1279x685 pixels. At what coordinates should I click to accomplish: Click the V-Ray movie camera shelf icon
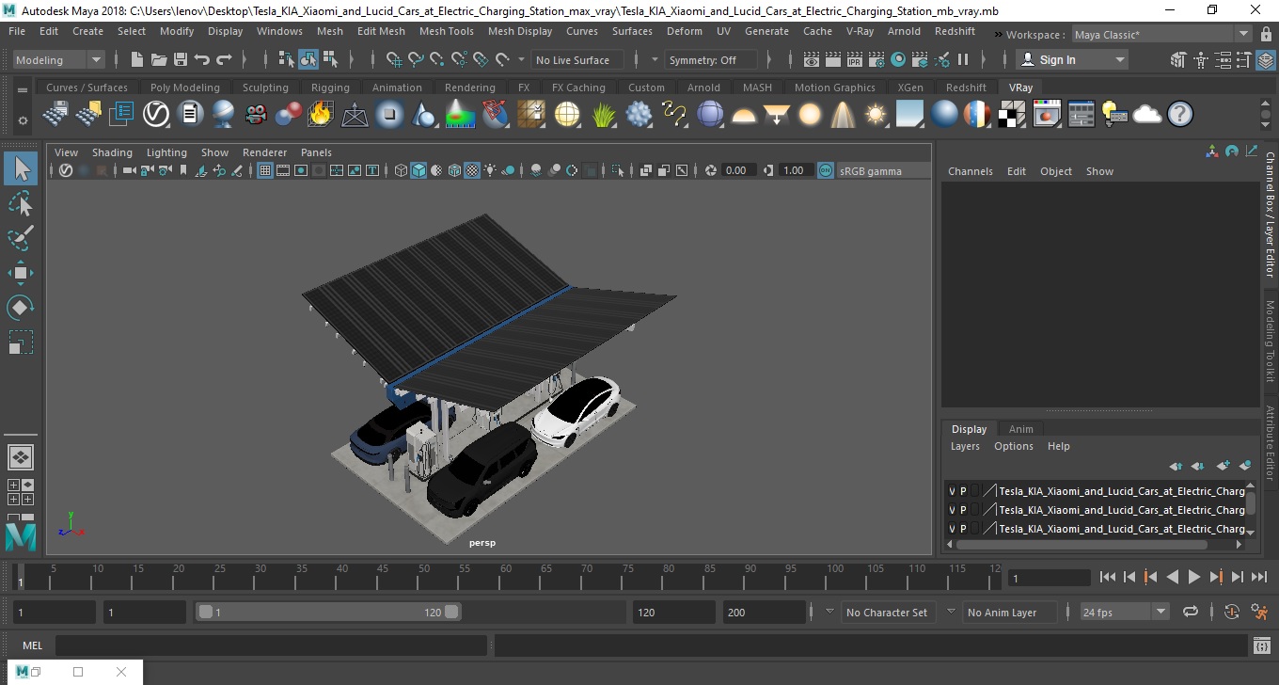(x=255, y=115)
